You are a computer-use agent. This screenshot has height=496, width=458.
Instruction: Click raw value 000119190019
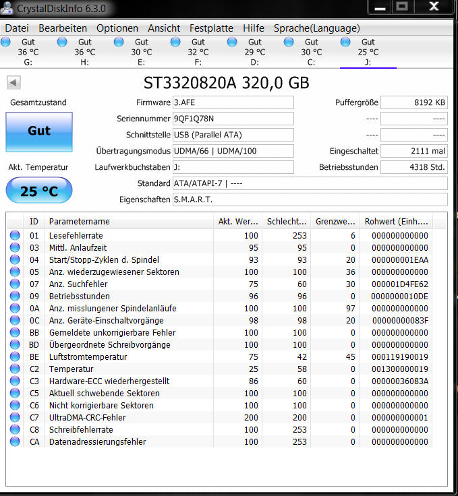coord(400,356)
